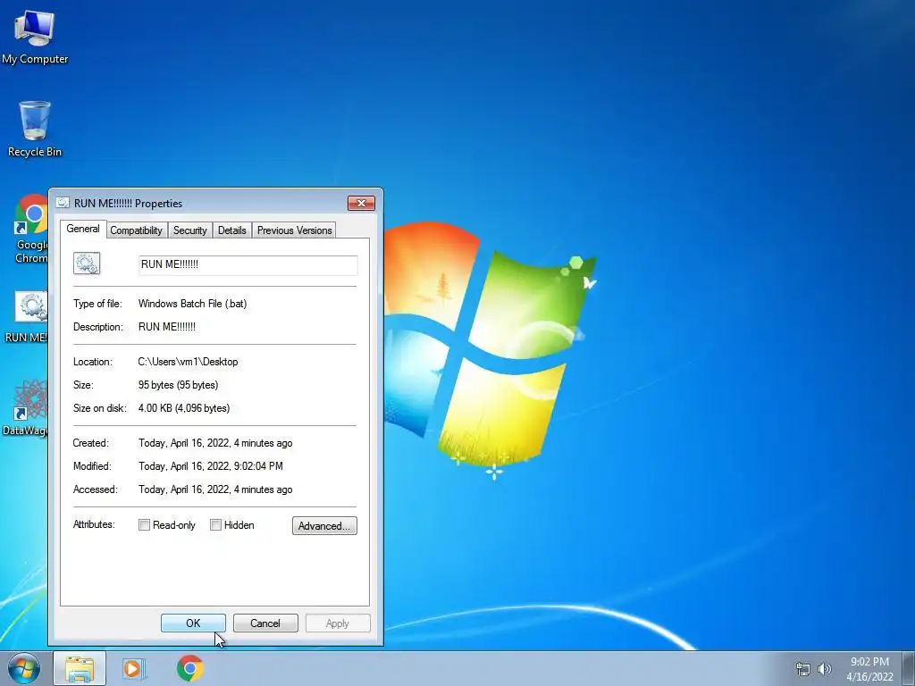Switch to the Previous Versions tab
Viewport: 915px width, 686px height.
[x=295, y=230]
